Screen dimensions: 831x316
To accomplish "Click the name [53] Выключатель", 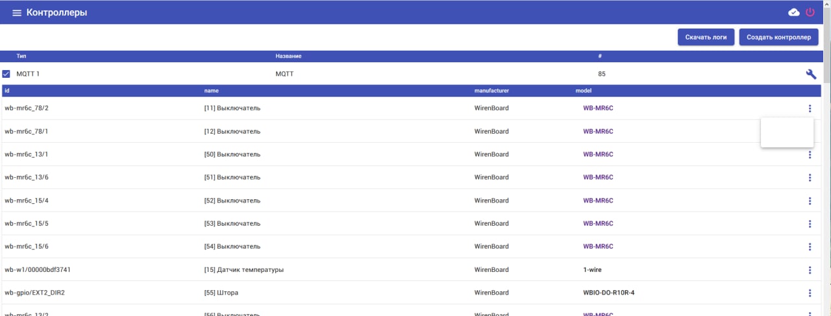I will tap(232, 223).
